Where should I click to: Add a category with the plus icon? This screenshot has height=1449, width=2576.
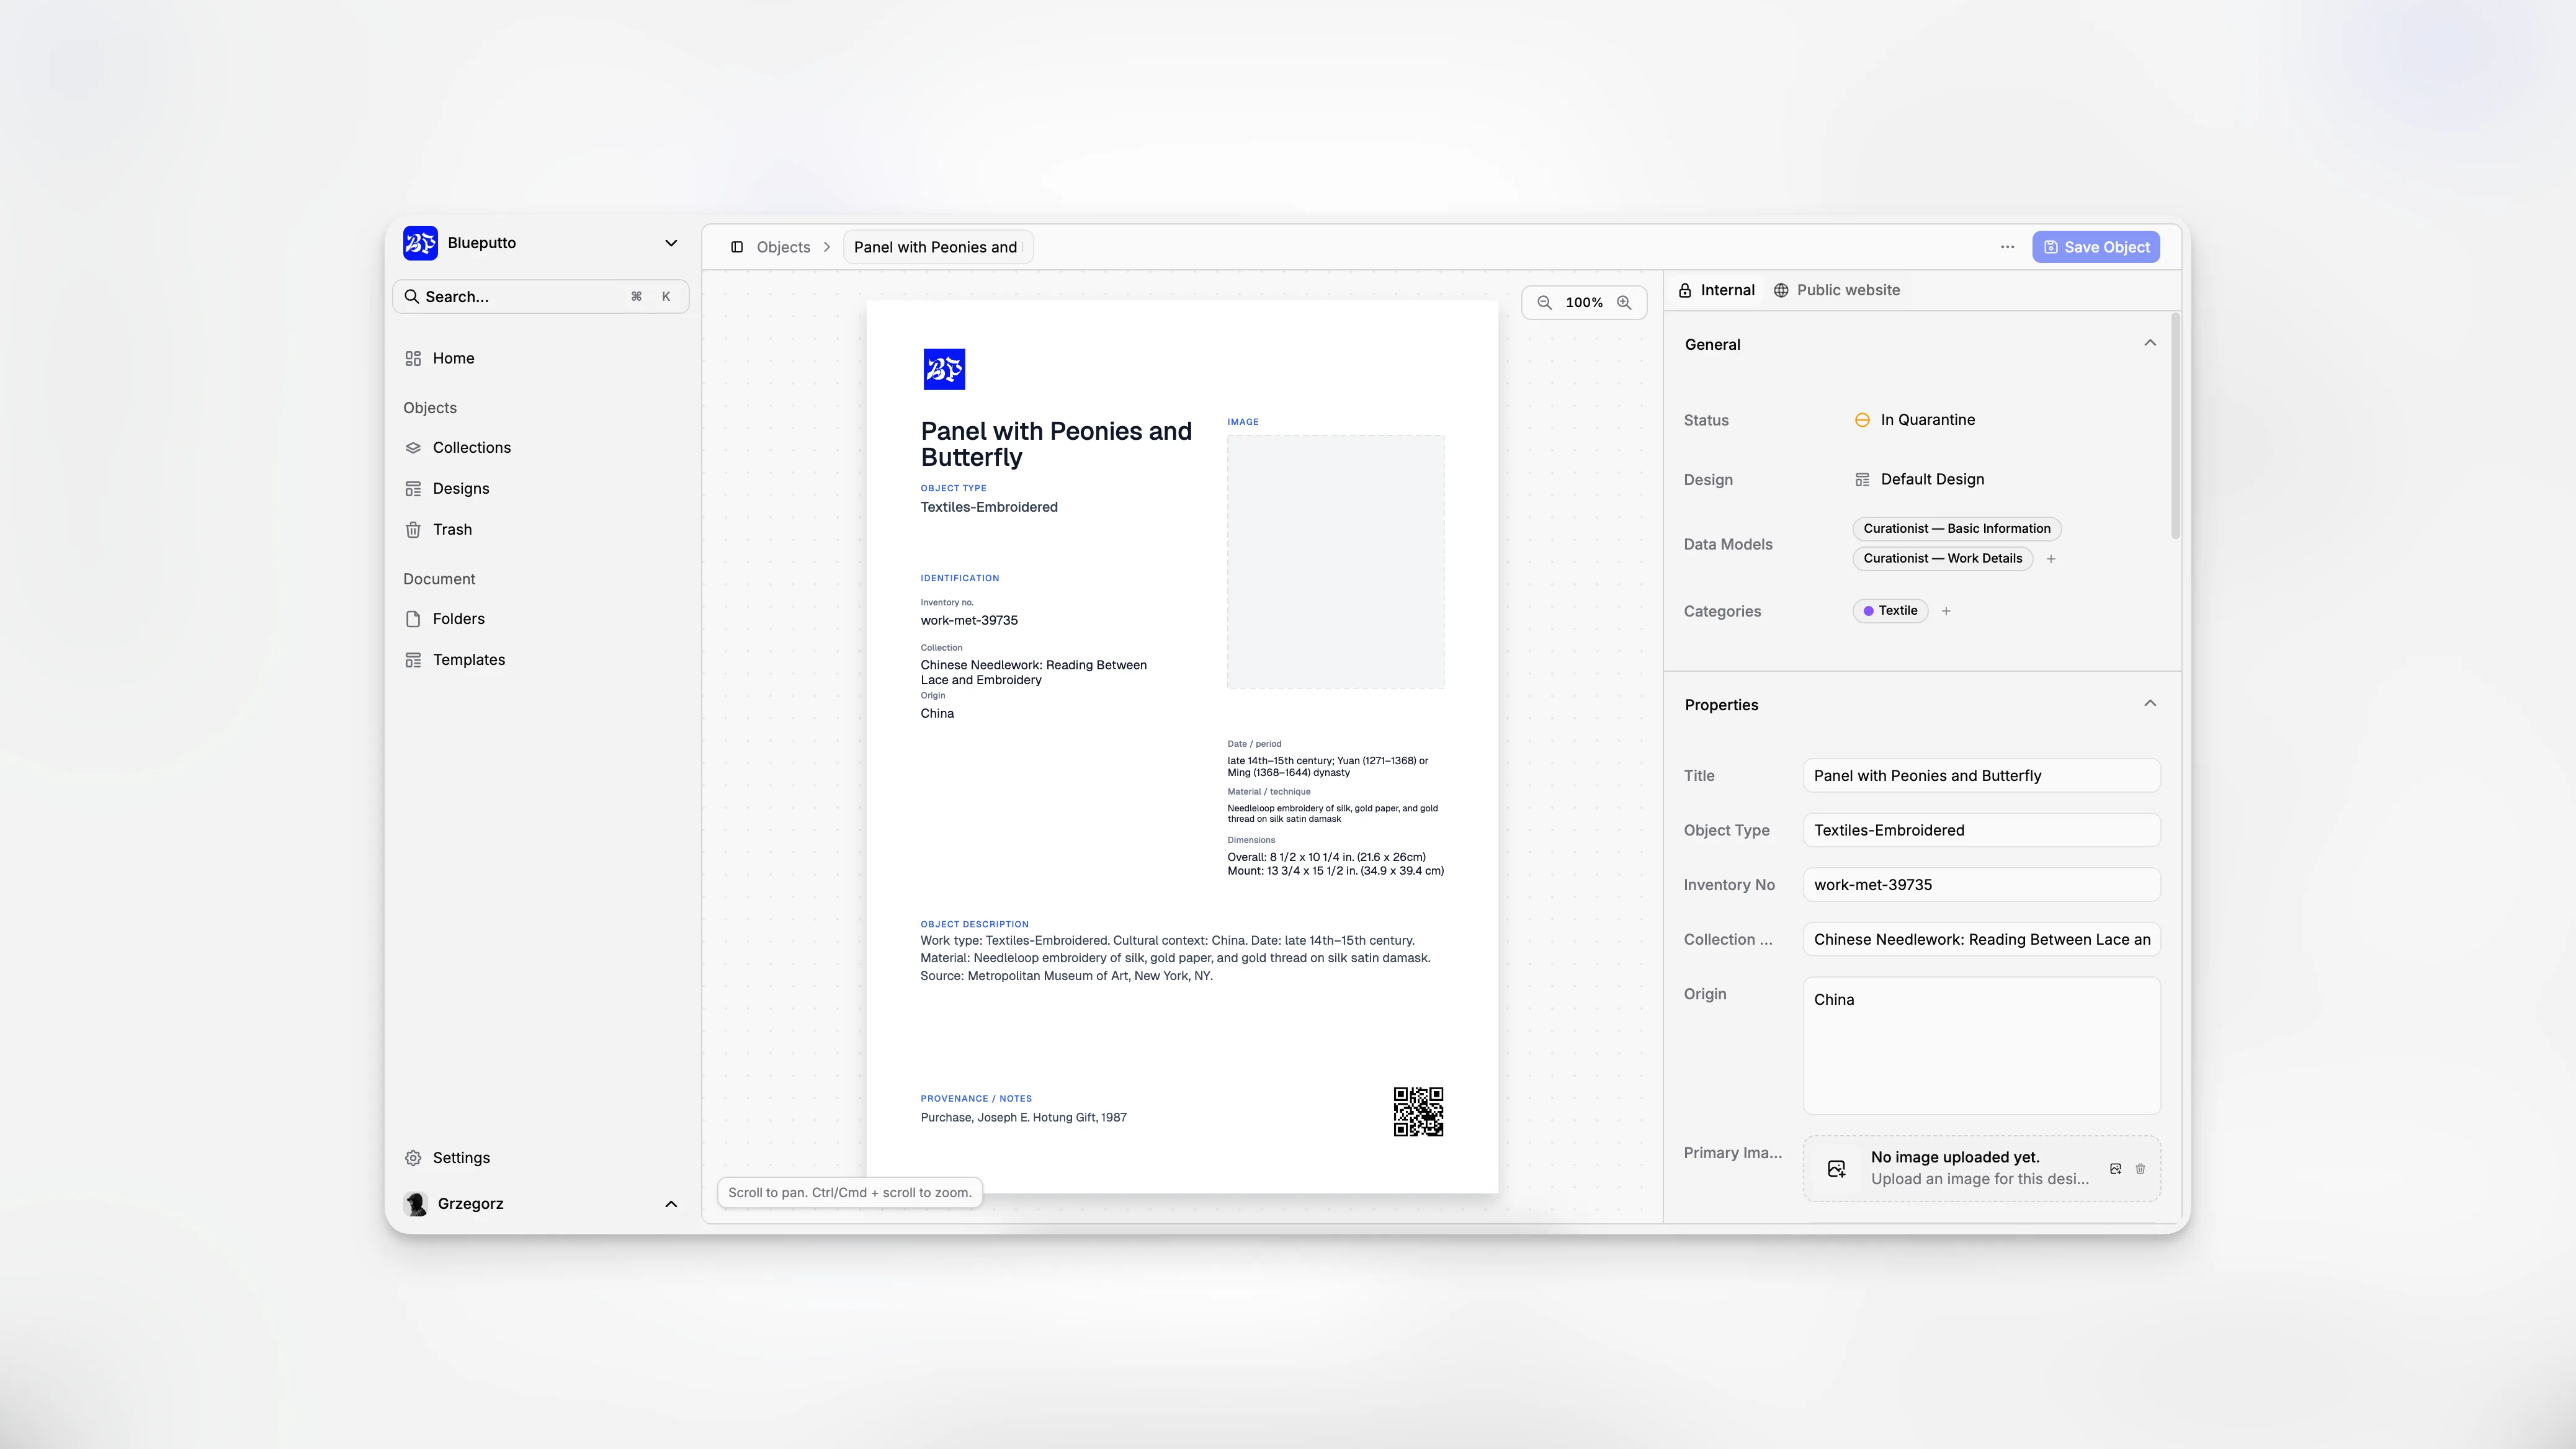1946,611
